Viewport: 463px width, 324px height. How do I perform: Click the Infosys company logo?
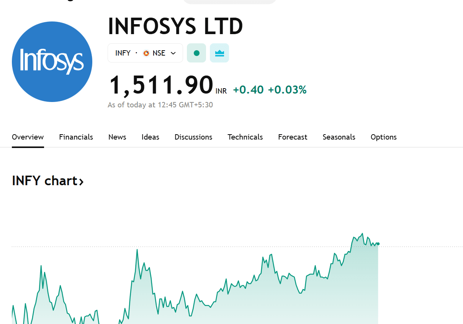click(52, 62)
